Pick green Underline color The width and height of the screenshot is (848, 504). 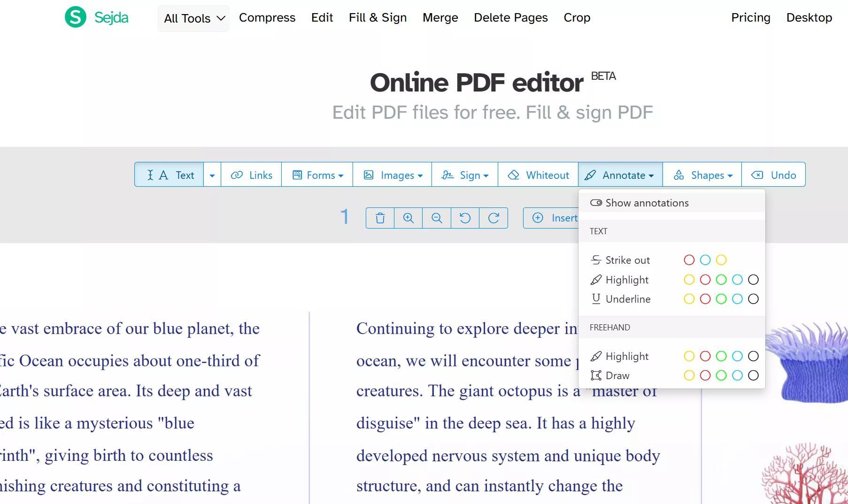[x=721, y=299]
